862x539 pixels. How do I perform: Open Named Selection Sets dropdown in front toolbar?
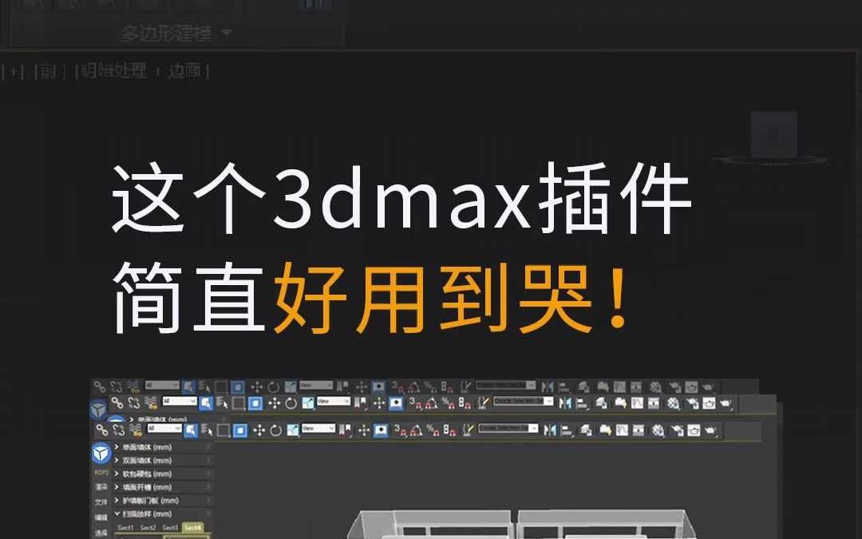click(508, 429)
